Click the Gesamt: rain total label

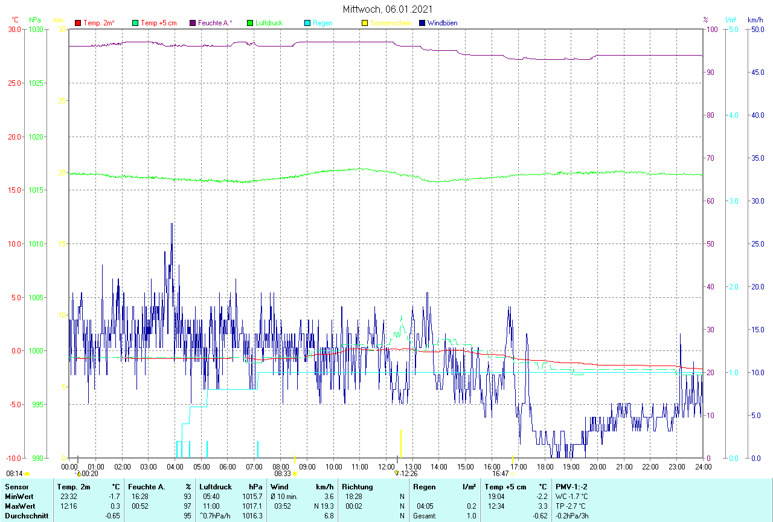point(425,516)
